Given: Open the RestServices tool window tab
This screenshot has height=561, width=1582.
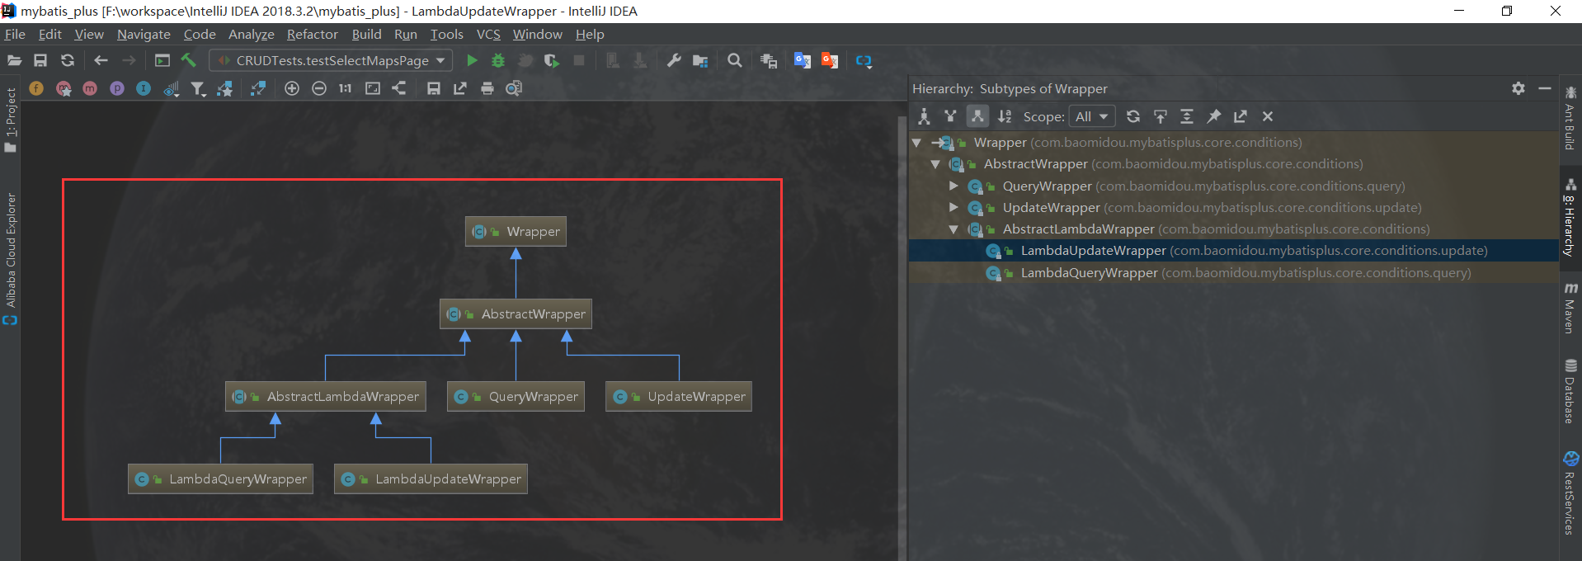Looking at the screenshot, I should click(1570, 493).
